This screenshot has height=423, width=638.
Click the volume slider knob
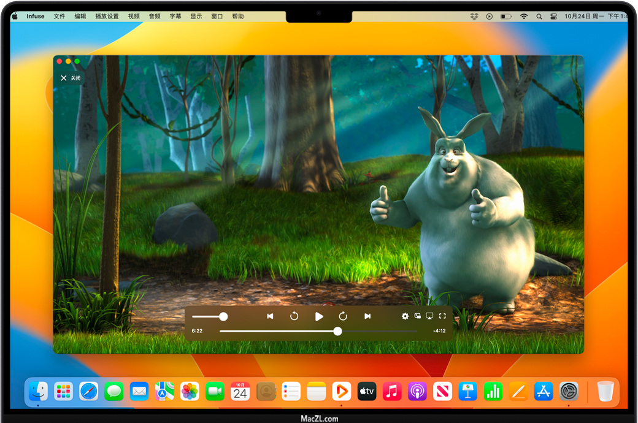tap(223, 316)
